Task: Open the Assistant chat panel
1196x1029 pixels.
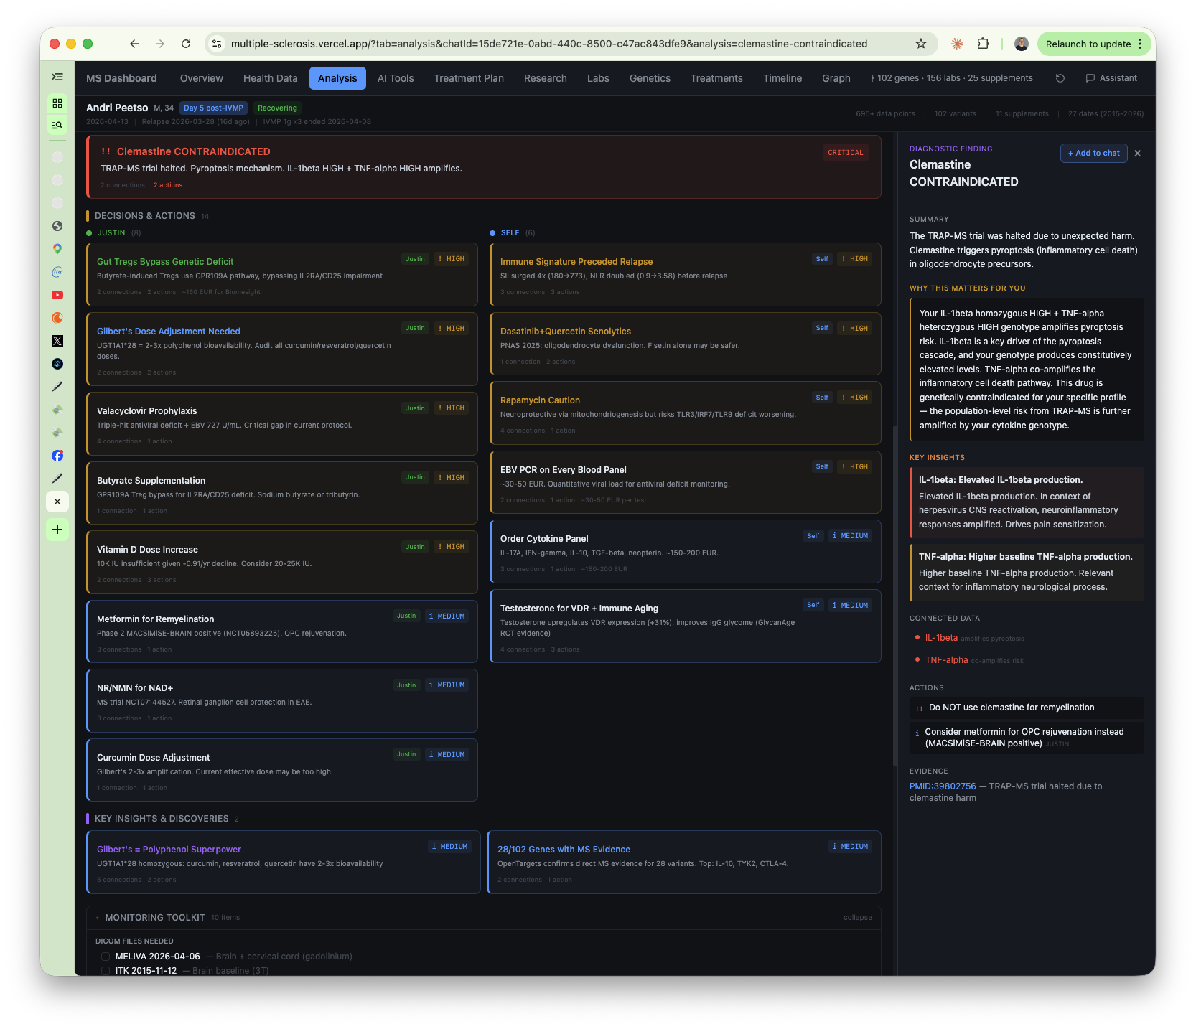Action: coord(1111,78)
